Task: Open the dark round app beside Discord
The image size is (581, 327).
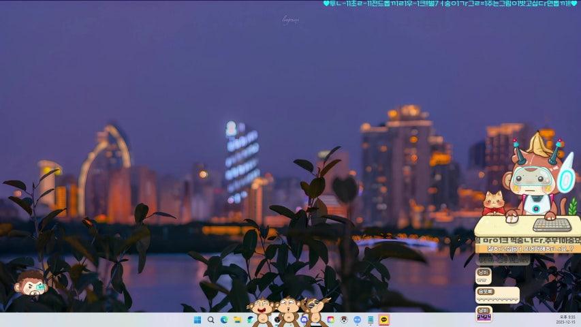Action: [x=277, y=320]
